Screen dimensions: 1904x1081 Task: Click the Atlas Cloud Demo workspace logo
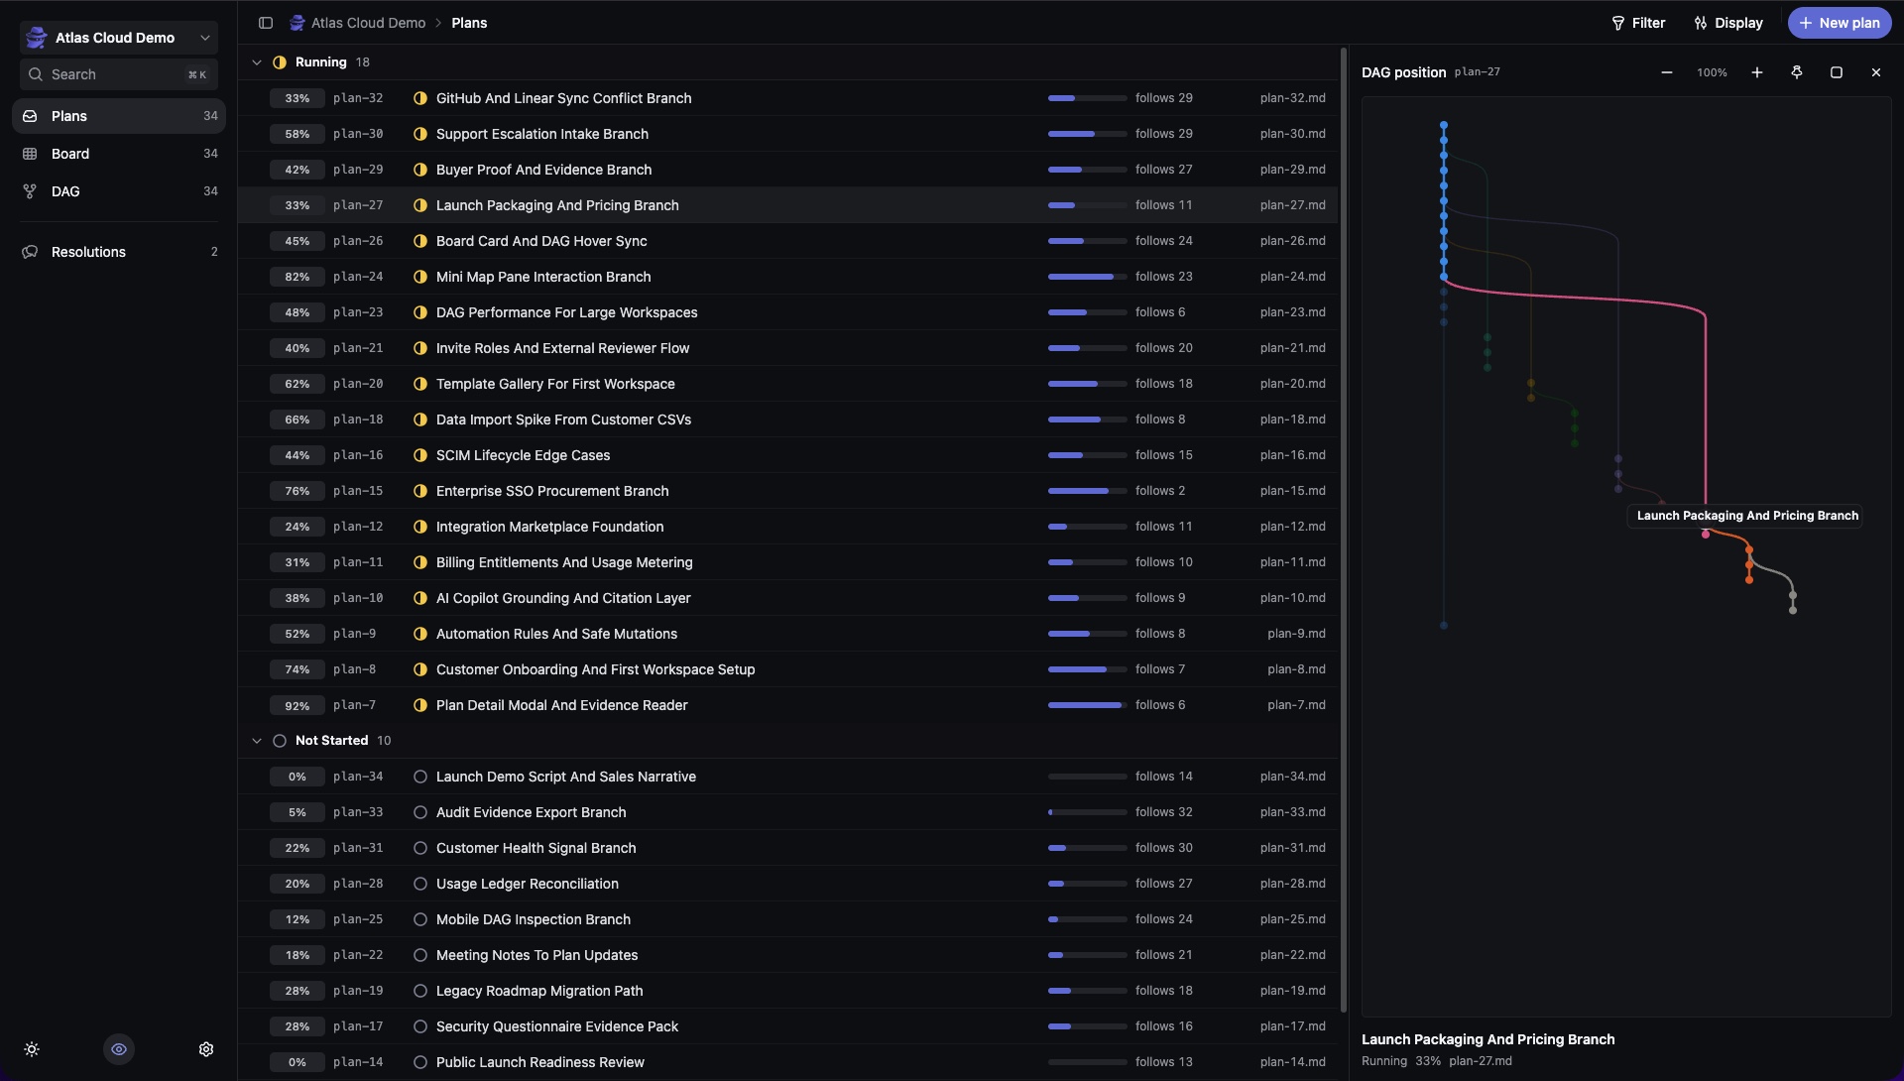(37, 38)
